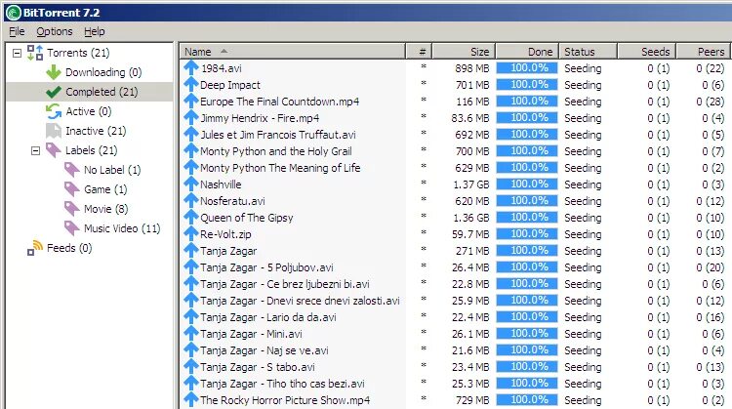Viewport: 732px width, 409px height.
Task: Click the Torrents category icon
Action: (x=35, y=53)
